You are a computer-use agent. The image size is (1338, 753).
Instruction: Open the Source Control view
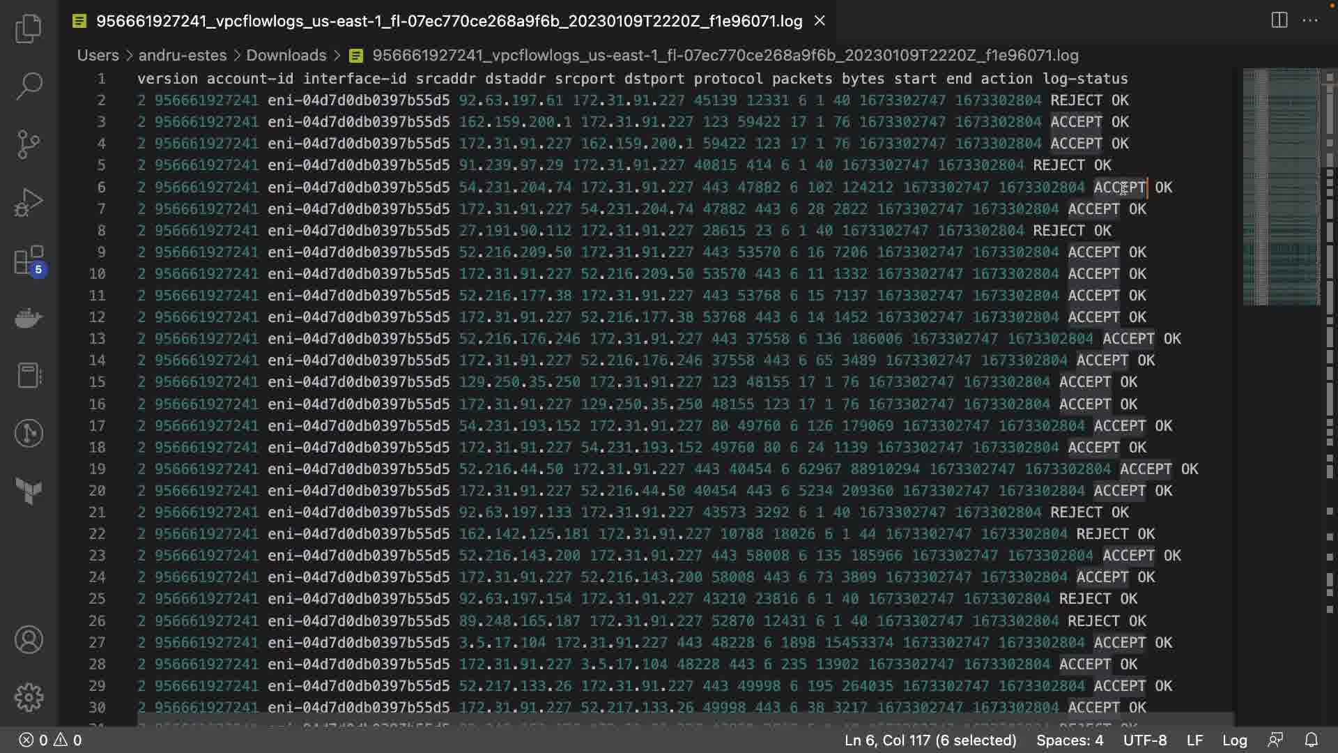click(29, 144)
